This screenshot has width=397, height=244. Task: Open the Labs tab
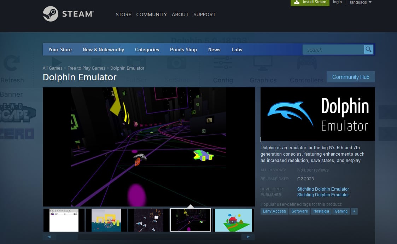(237, 50)
